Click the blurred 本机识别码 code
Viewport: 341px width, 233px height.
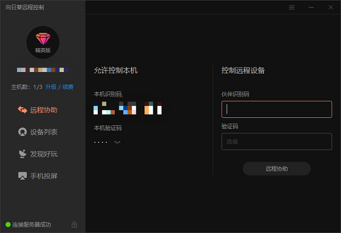[128, 108]
